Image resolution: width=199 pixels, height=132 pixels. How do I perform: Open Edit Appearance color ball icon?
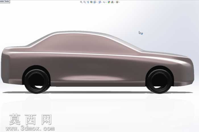click(x=109, y=2)
